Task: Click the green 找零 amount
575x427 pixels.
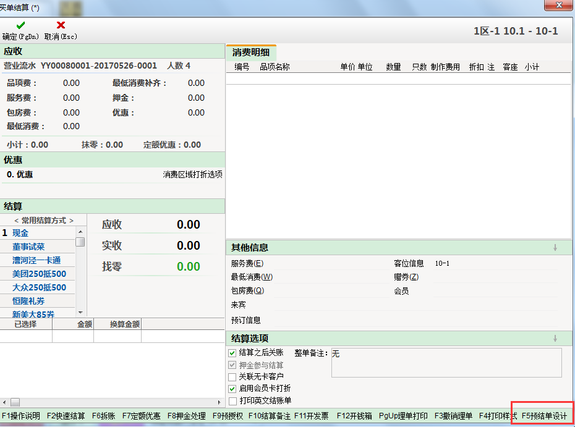Action: coord(189,266)
